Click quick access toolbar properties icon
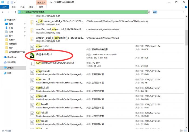 [8, 2]
